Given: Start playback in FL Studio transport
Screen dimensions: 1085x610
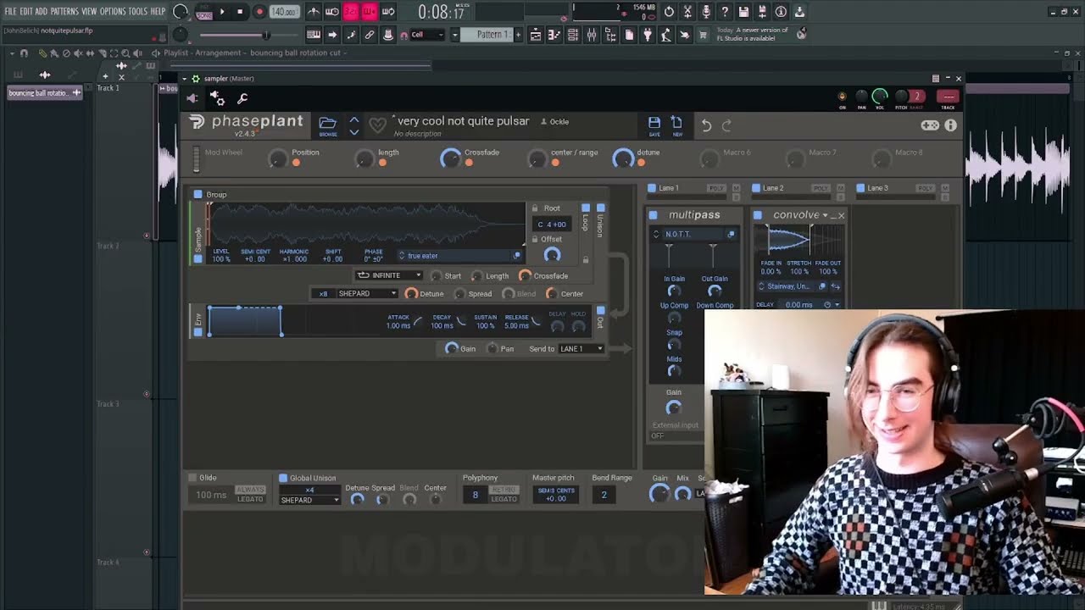Looking at the screenshot, I should tap(222, 12).
